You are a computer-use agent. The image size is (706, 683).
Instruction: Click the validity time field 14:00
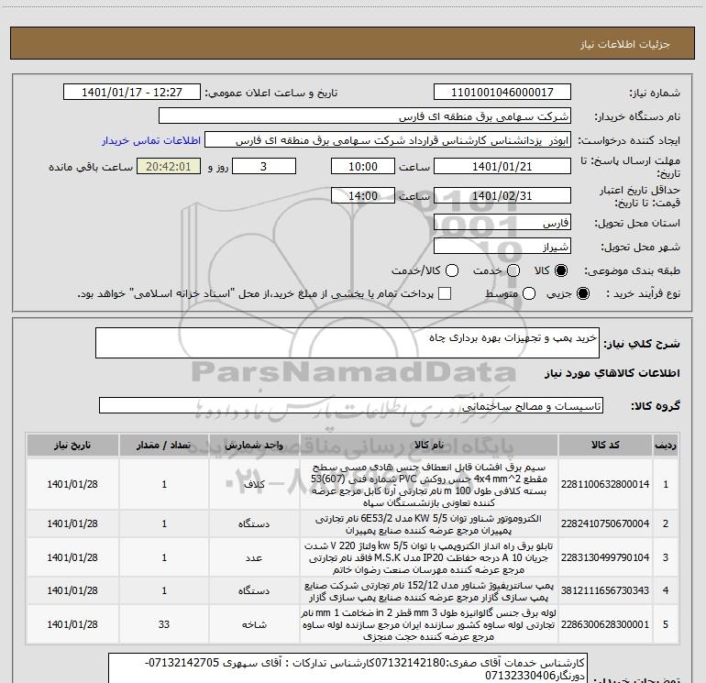coord(363,195)
